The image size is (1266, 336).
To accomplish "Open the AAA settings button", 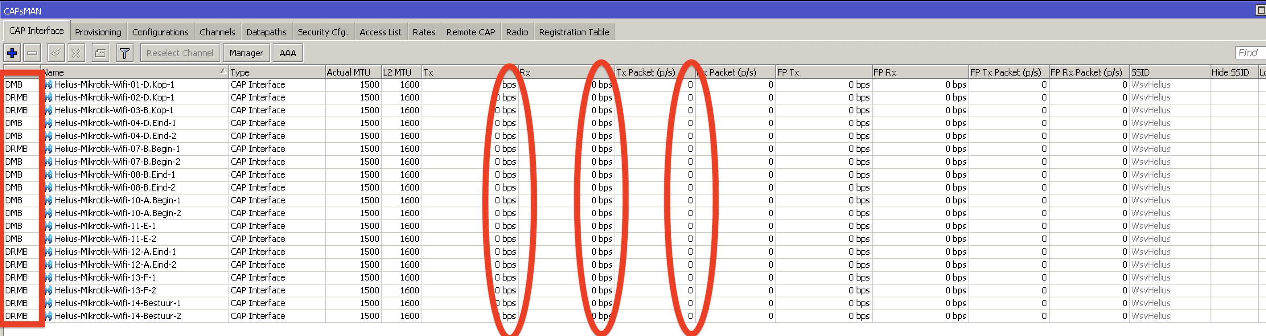I will point(288,53).
